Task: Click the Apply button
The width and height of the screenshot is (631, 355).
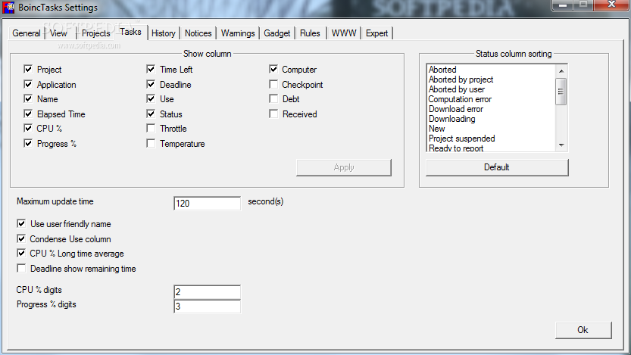Action: point(344,167)
